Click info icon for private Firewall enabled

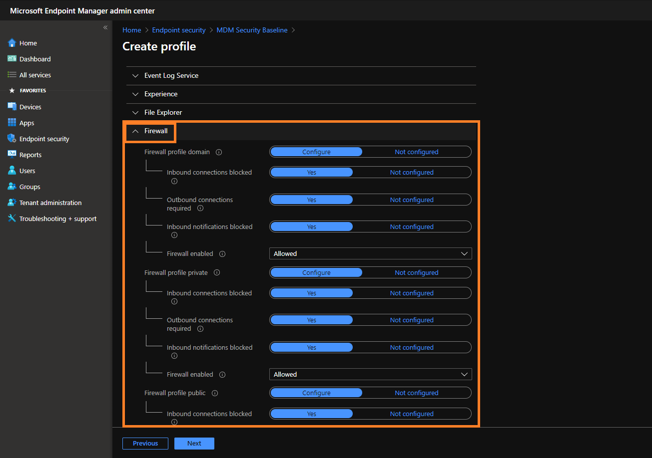[222, 375]
